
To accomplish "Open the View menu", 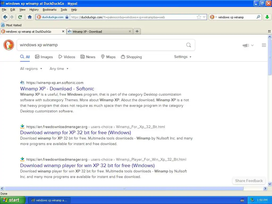I will click(22, 10).
